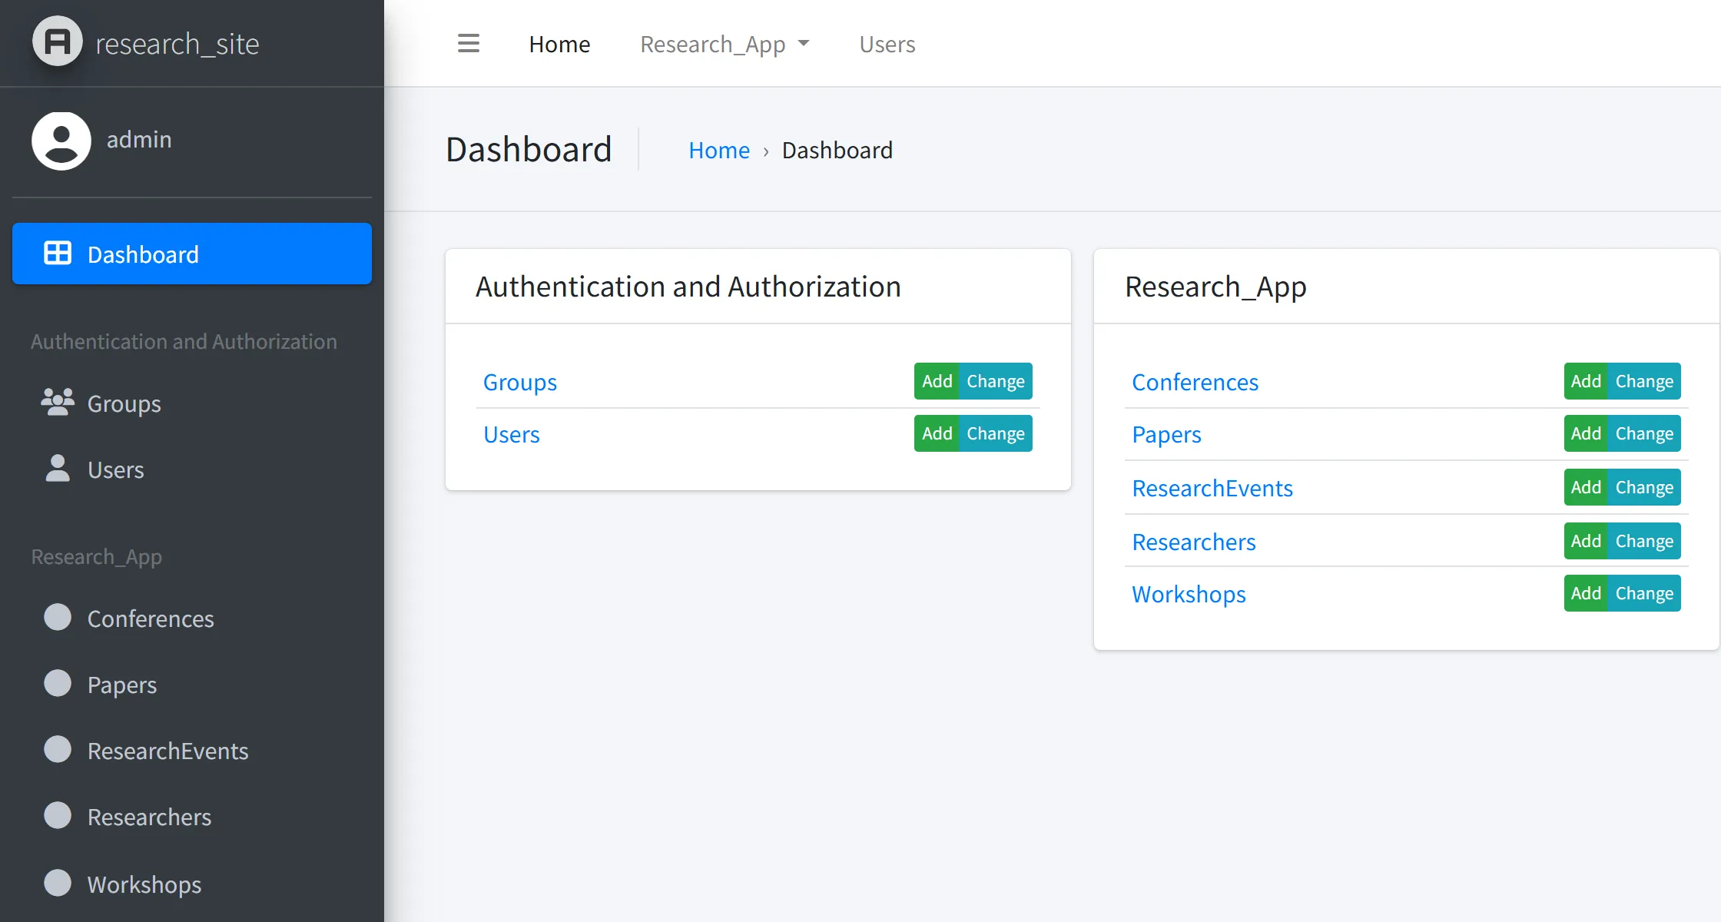Click the Dashboard page heading
The image size is (1721, 922).
529,149
